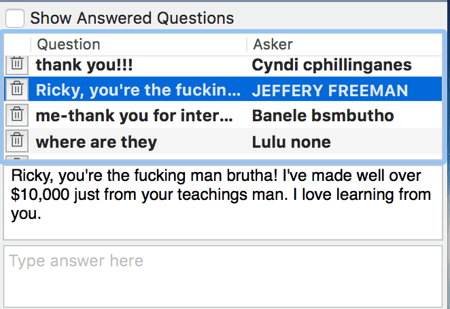450x309 pixels.
Task: Select the "thank you!!!" question row
Action: pos(136,65)
